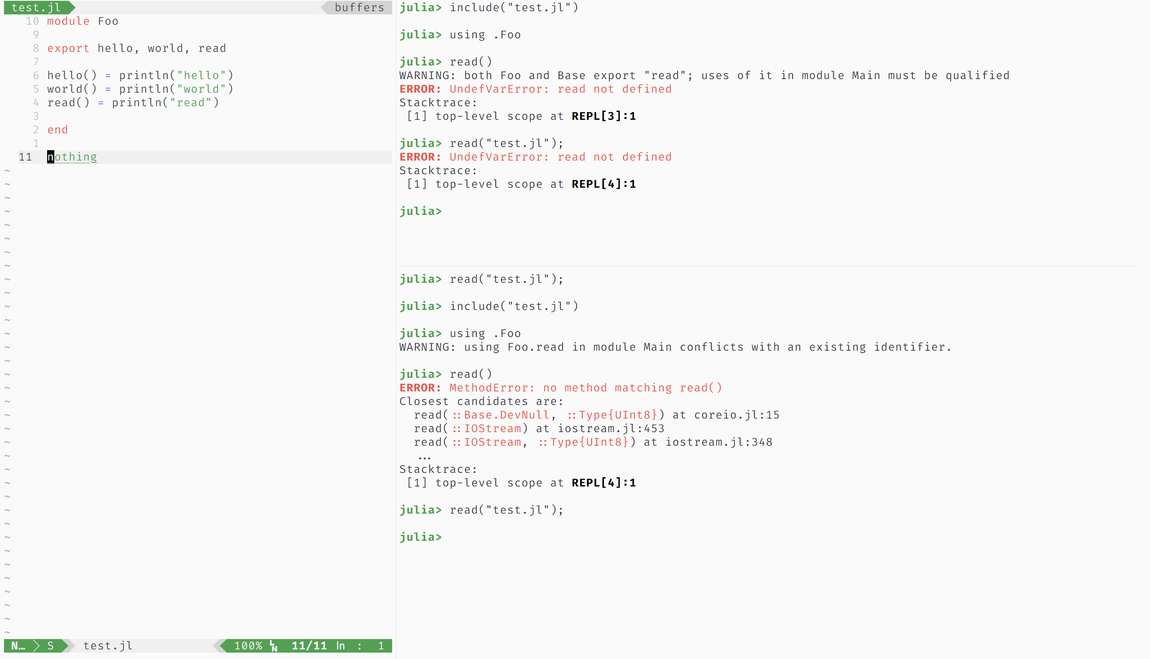Click the S indicator segment in statusline
The image size is (1150, 659).
[51, 646]
